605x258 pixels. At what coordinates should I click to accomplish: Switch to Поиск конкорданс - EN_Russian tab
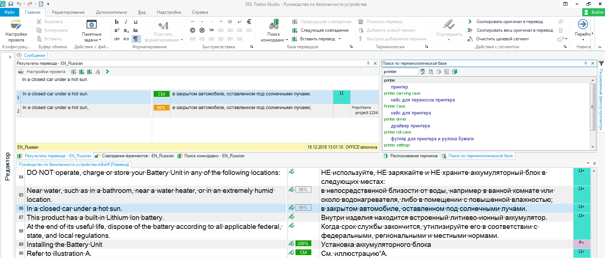click(x=211, y=156)
